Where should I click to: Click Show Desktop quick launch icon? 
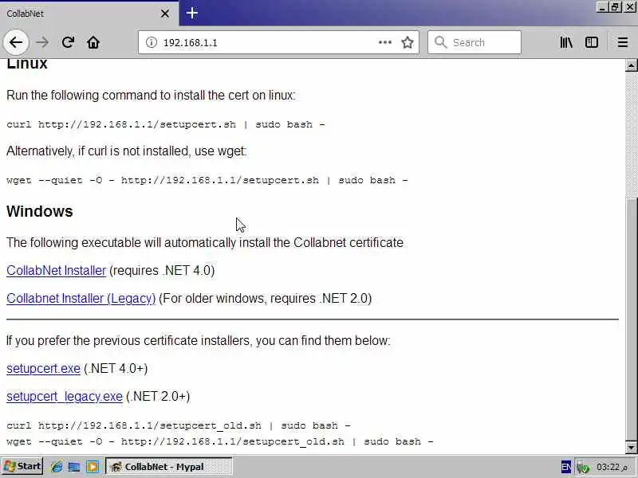(x=74, y=467)
